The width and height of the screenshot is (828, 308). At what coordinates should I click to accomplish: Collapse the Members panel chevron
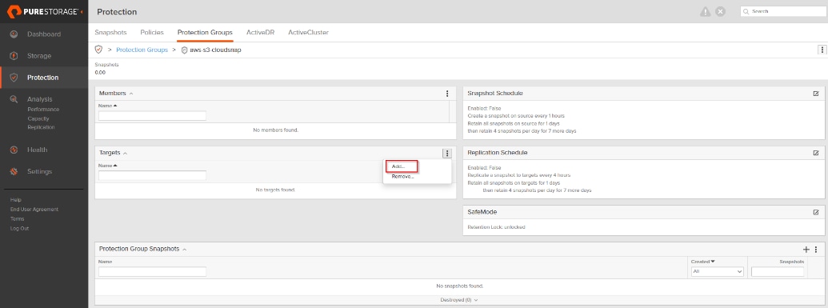[131, 94]
